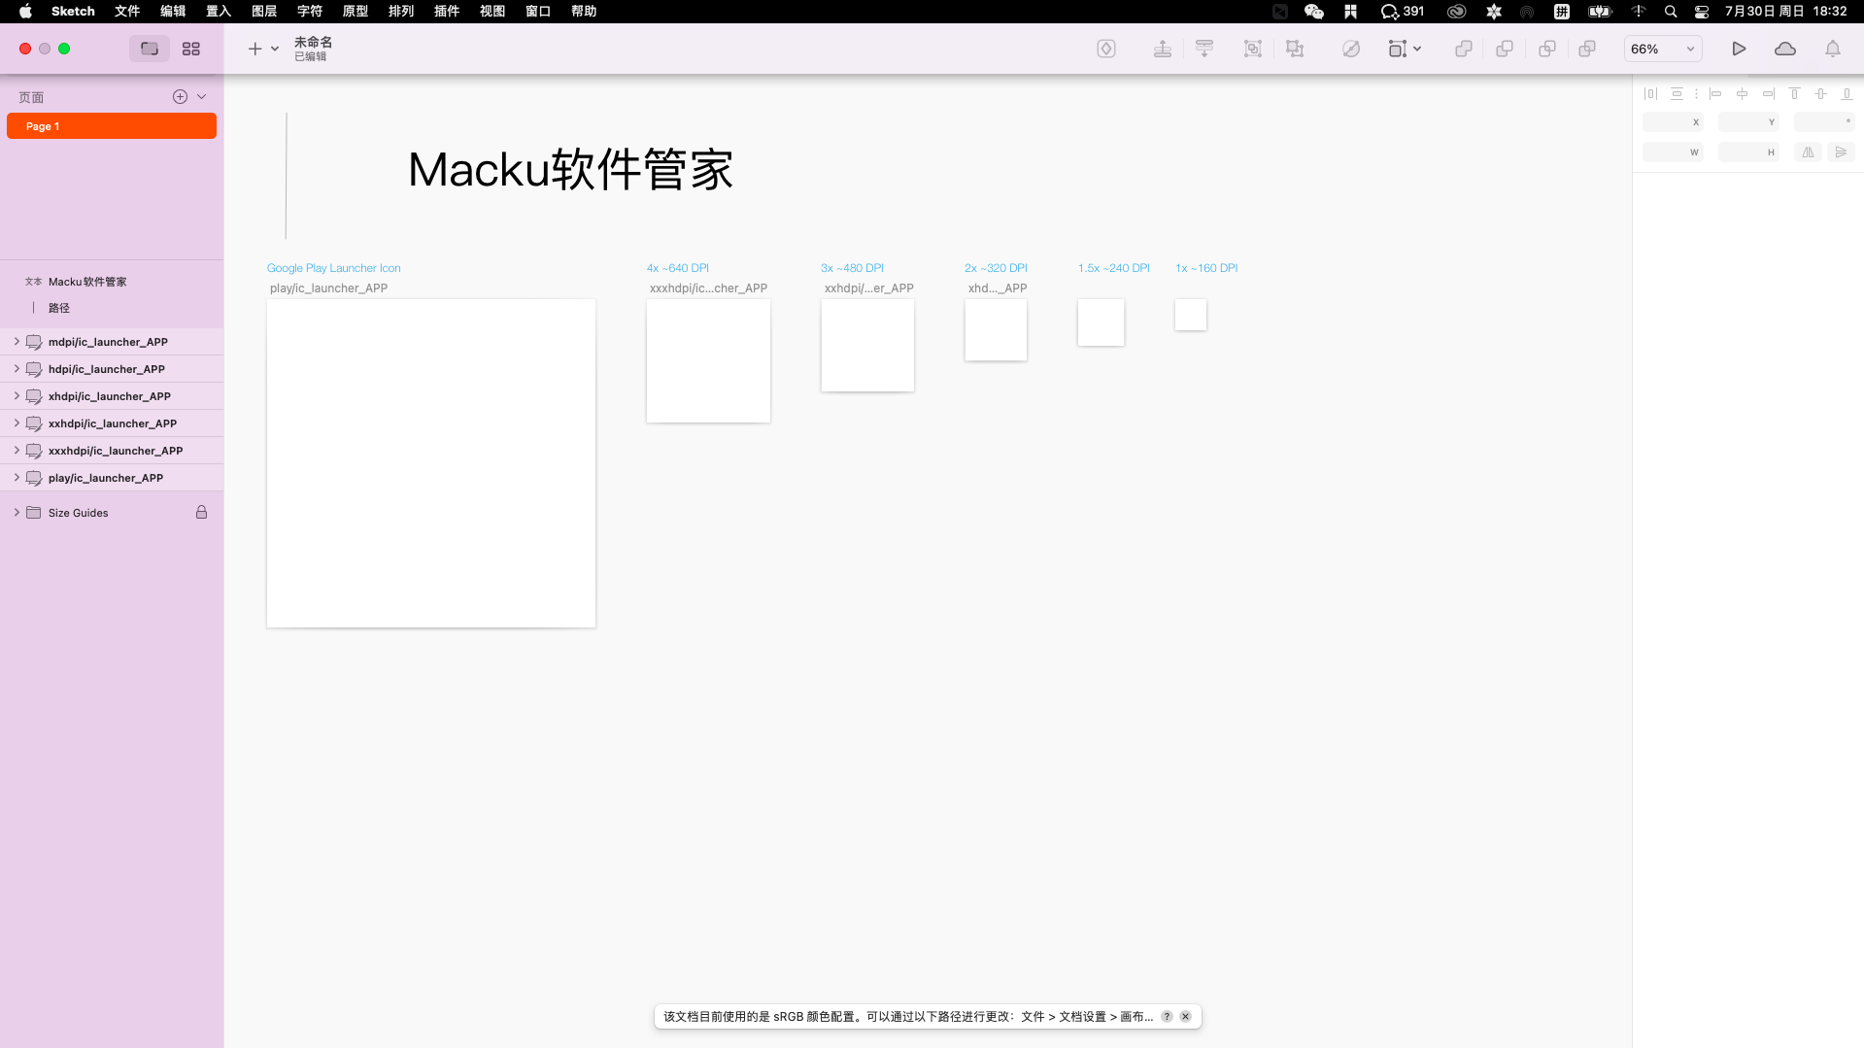This screenshot has width=1864, height=1048.
Task: Click the Edit shape toolbar icon
Action: (x=1351, y=49)
